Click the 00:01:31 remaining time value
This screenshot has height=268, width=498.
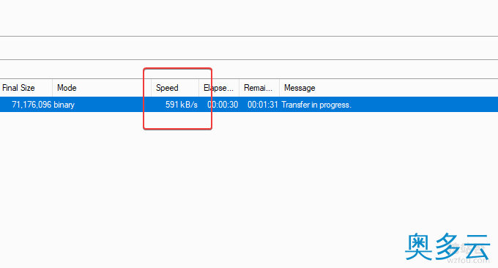(x=263, y=105)
